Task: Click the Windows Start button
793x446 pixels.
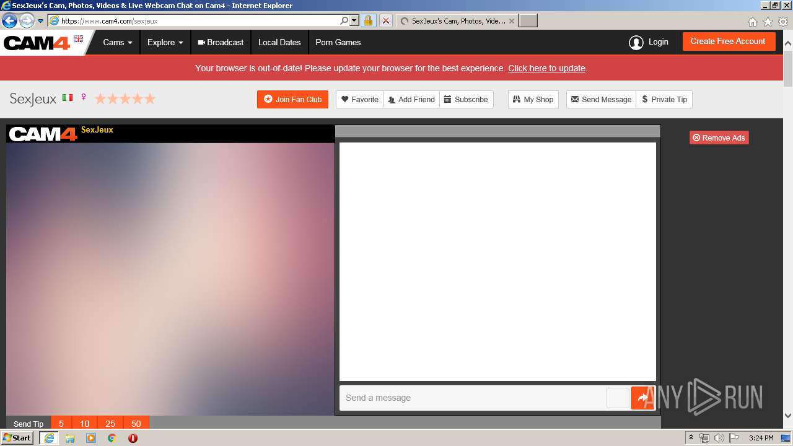Action: click(17, 438)
